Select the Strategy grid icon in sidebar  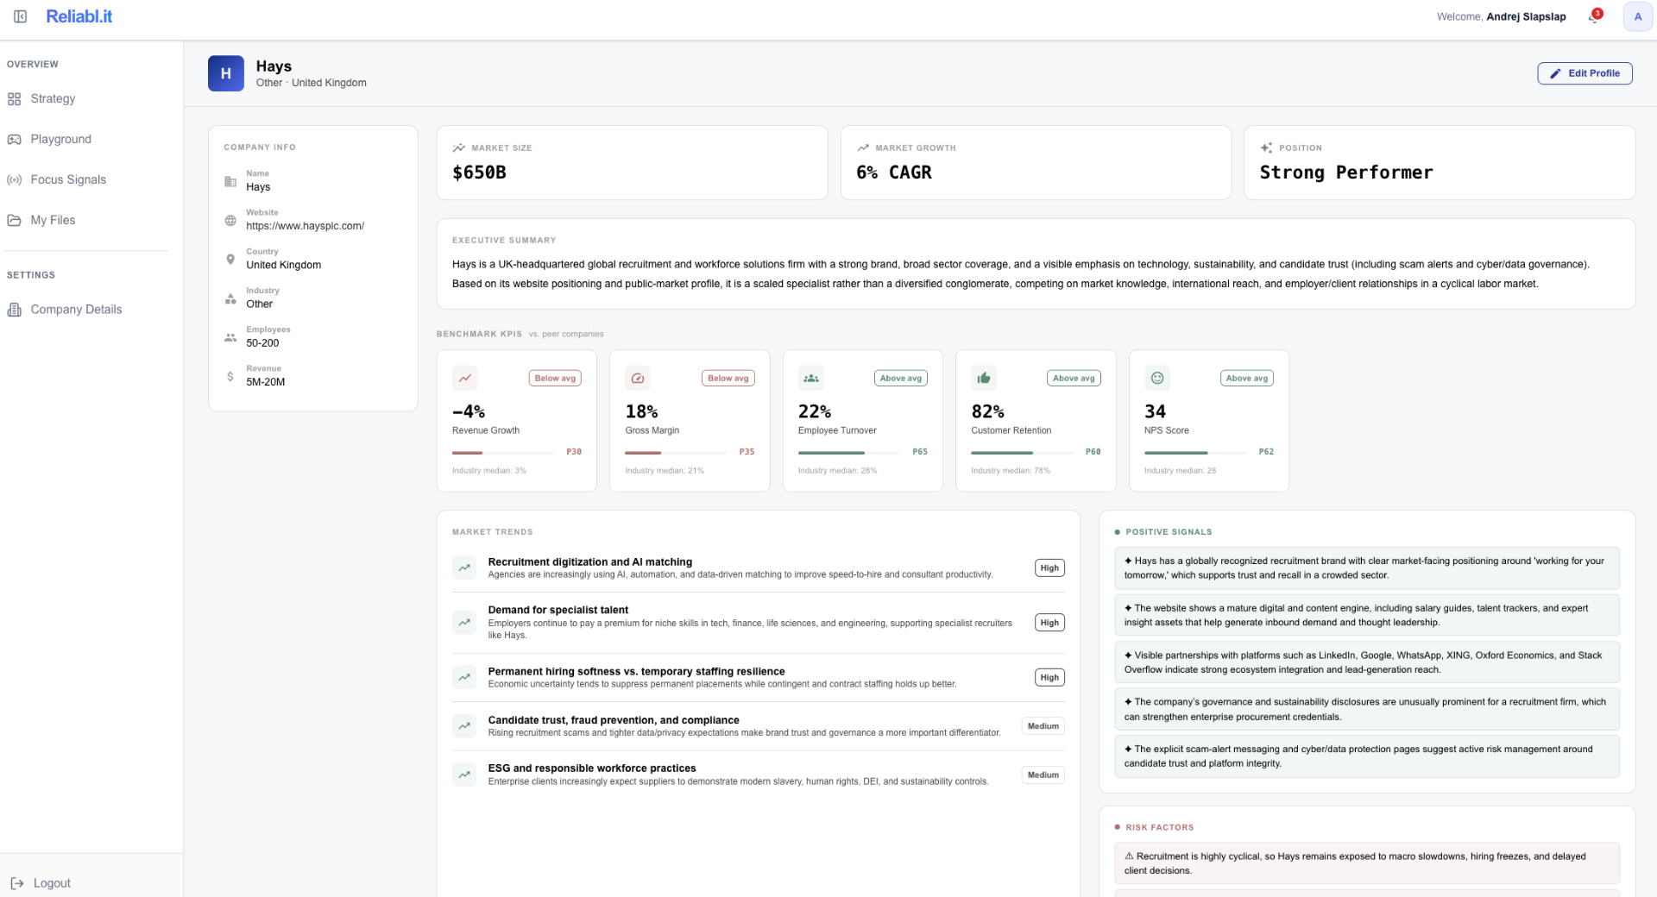[15, 99]
